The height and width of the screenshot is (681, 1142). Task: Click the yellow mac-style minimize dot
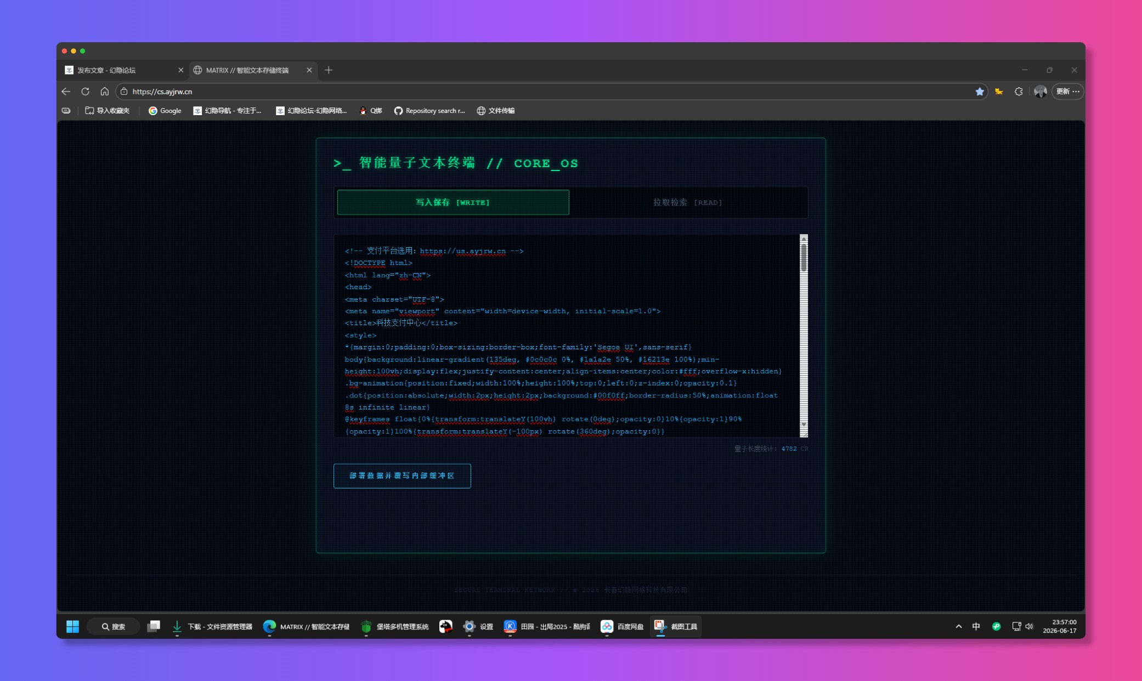coord(74,51)
